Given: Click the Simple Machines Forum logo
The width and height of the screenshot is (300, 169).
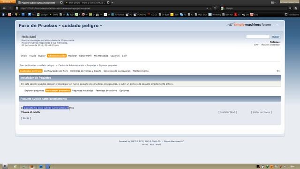Looking at the screenshot, I should (248, 24).
